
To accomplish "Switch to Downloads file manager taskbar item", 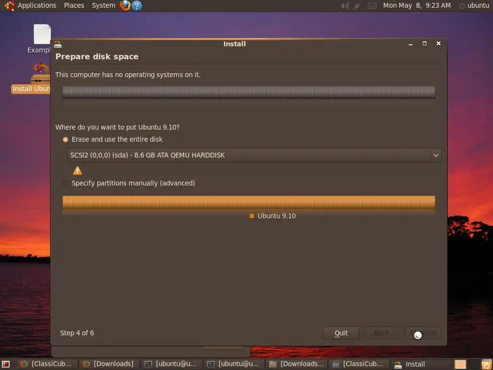I will 296,364.
